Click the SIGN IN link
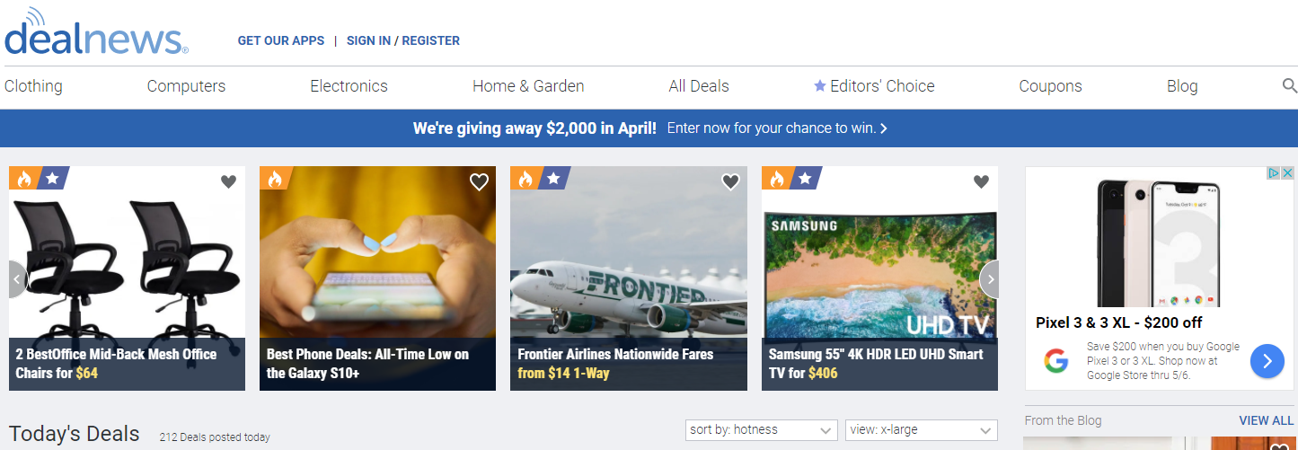The height and width of the screenshot is (450, 1298). tap(368, 40)
